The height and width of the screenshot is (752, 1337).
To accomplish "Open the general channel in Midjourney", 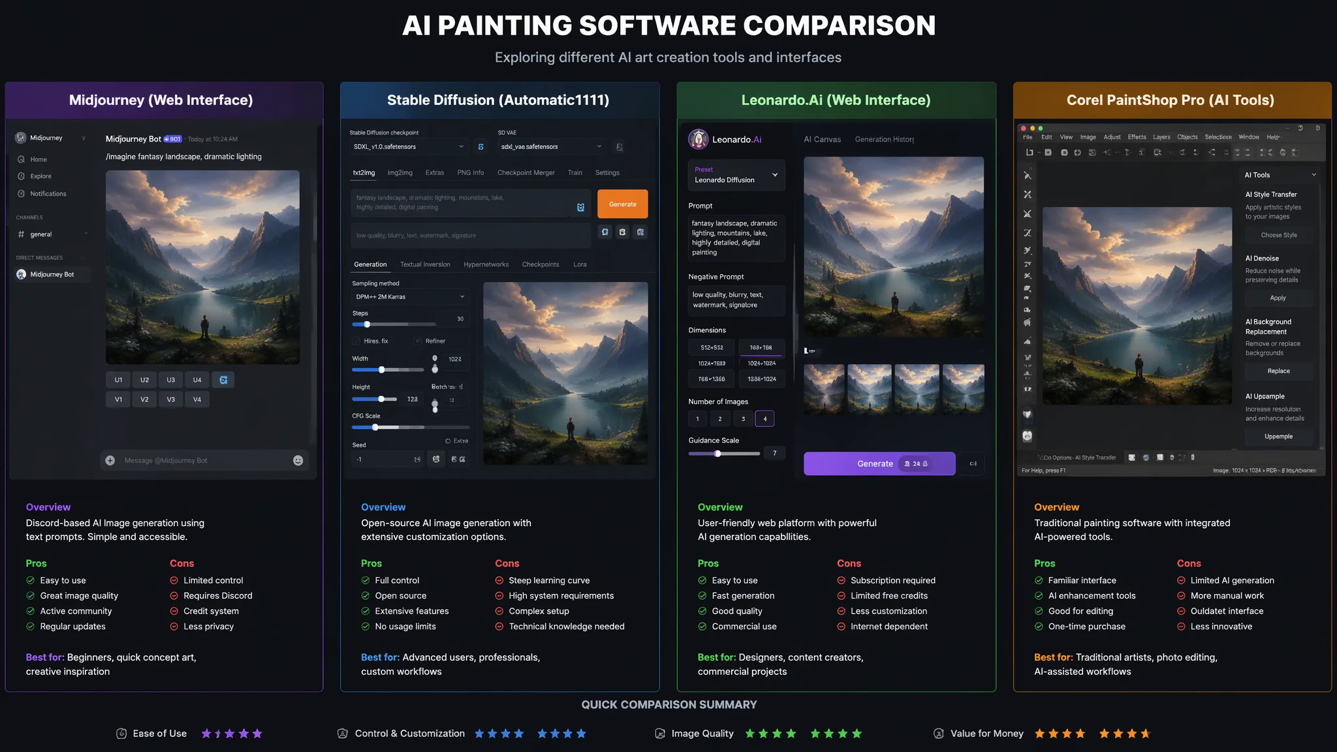I will click(x=52, y=234).
